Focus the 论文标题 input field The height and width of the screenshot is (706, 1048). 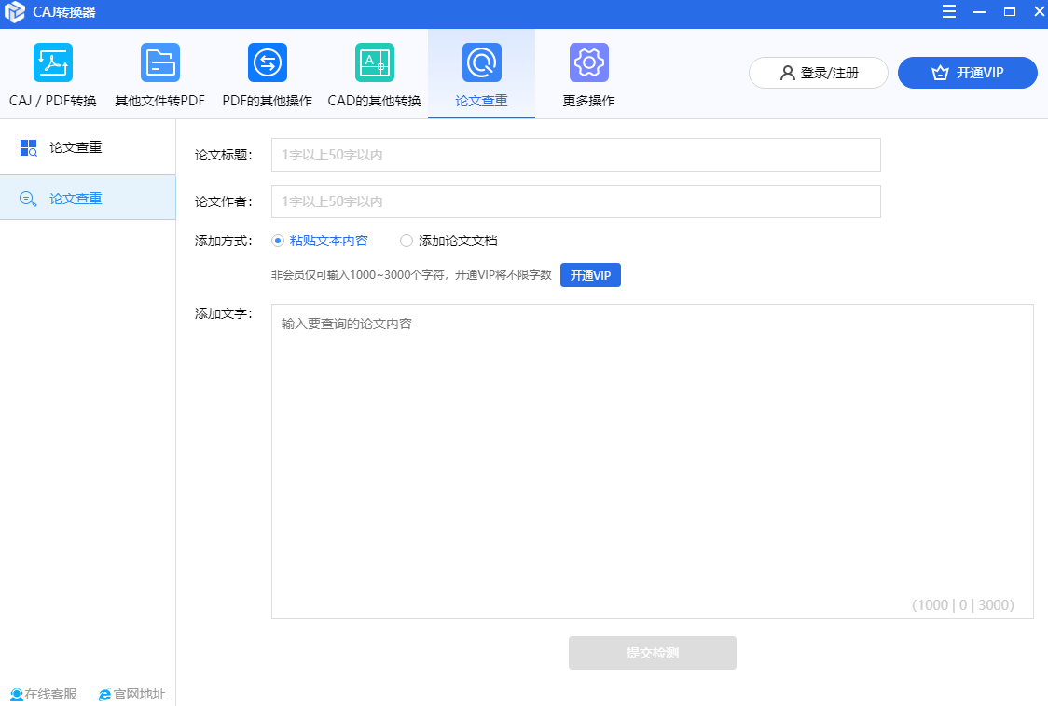tap(576, 155)
